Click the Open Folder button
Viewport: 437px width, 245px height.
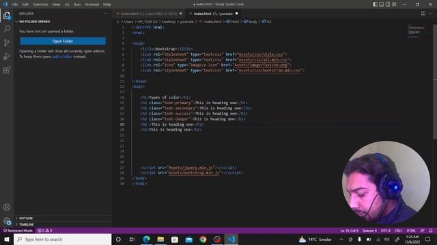click(63, 41)
